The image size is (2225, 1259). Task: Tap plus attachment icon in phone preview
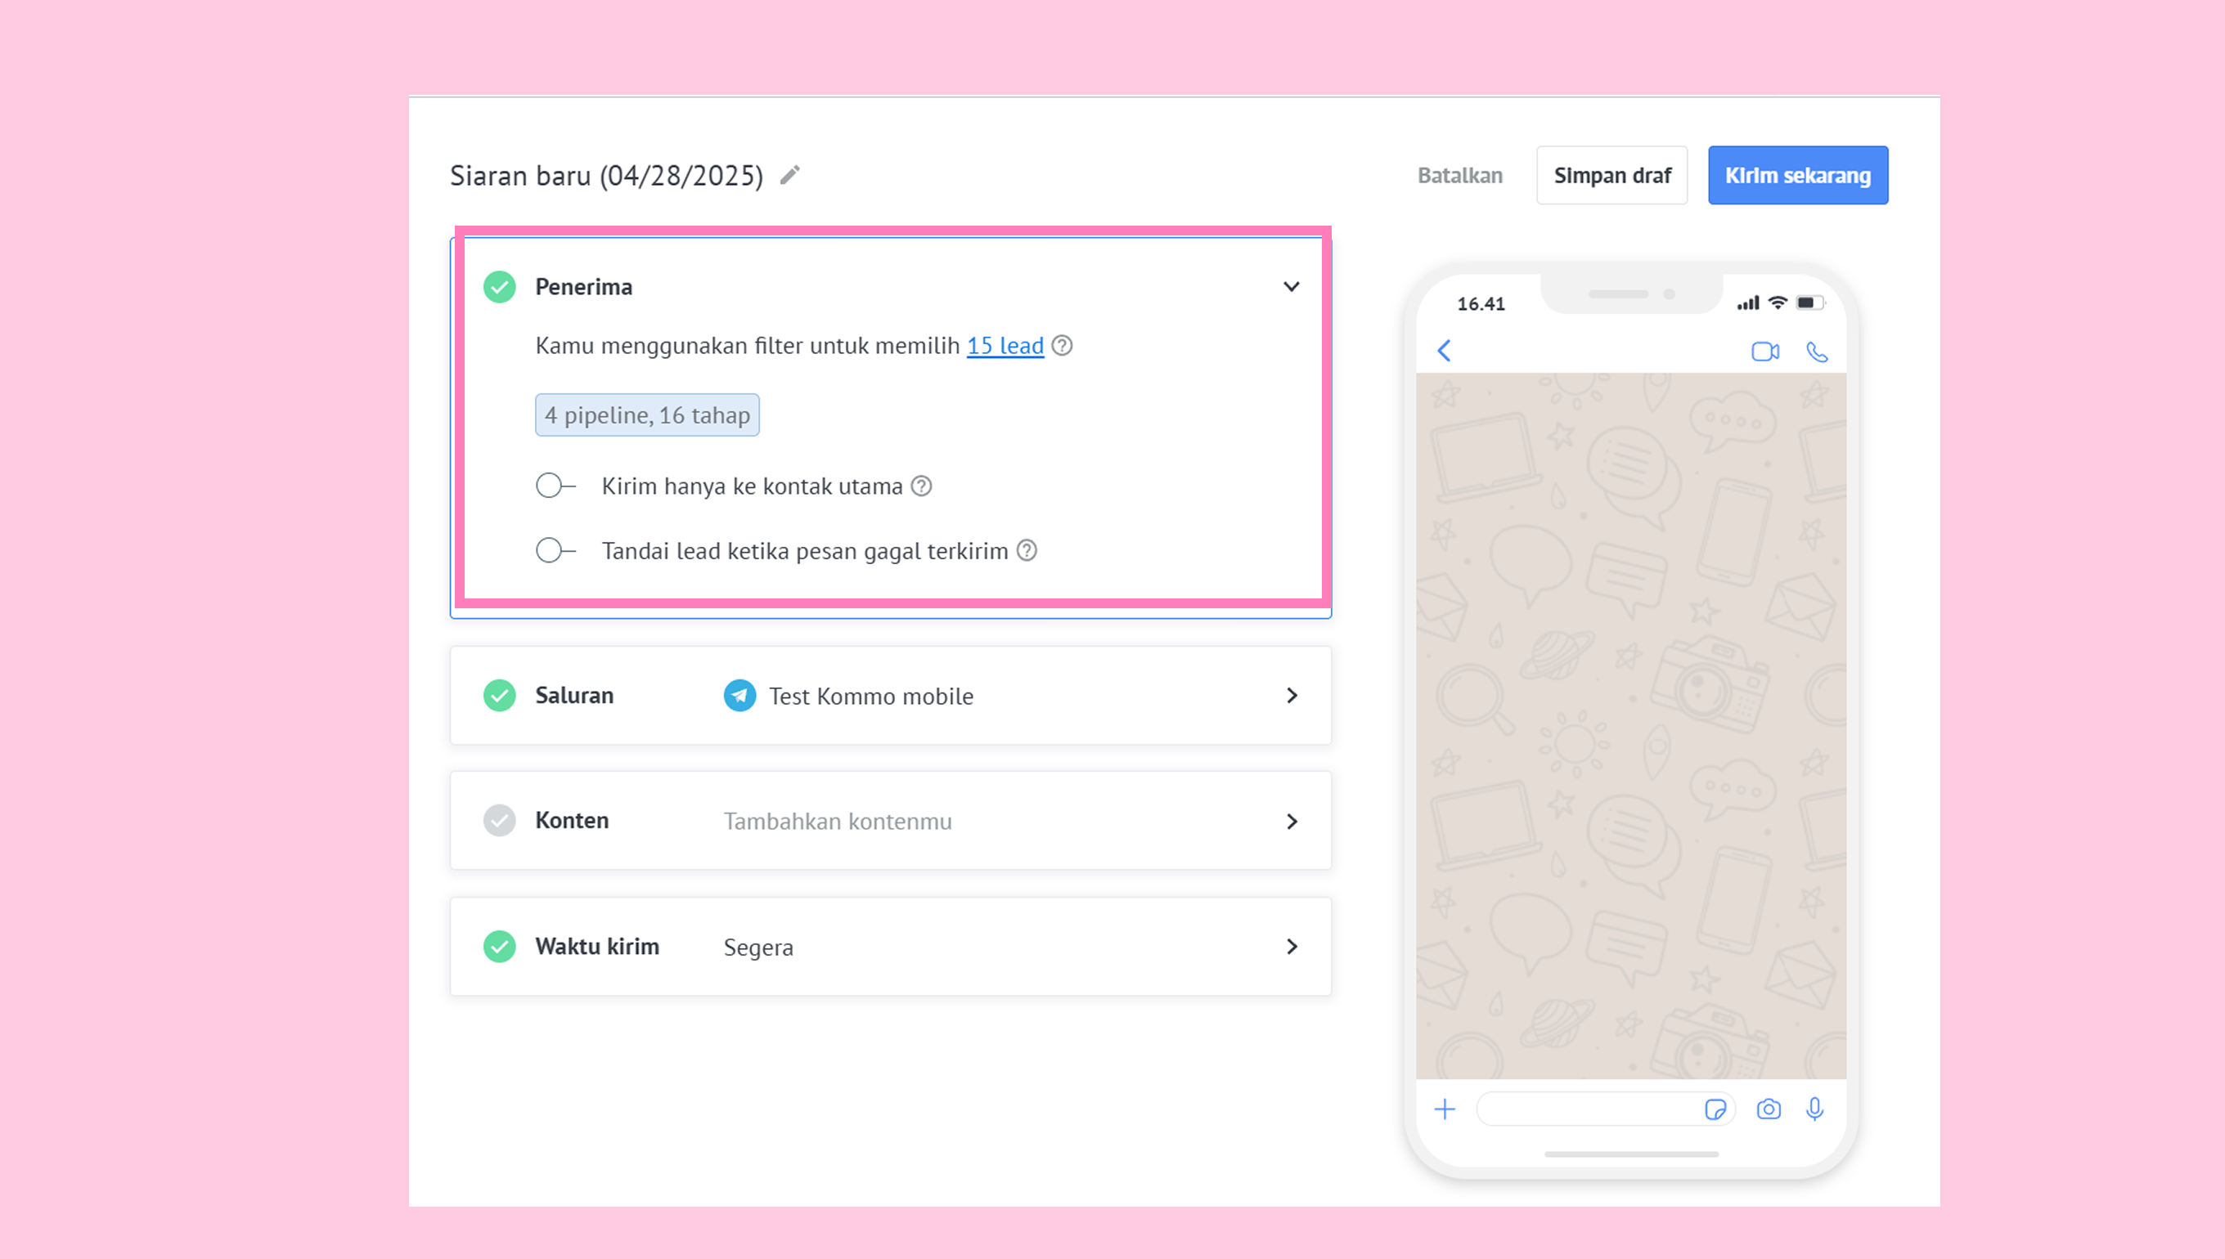point(1445,1109)
